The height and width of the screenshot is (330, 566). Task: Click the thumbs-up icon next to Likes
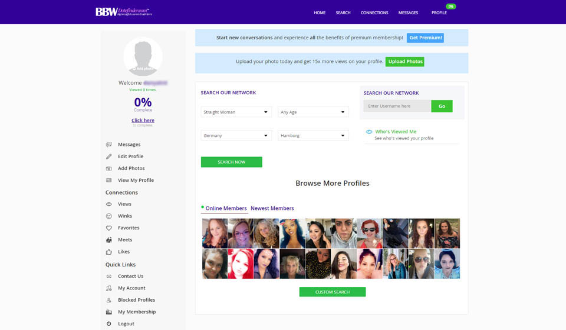108,252
